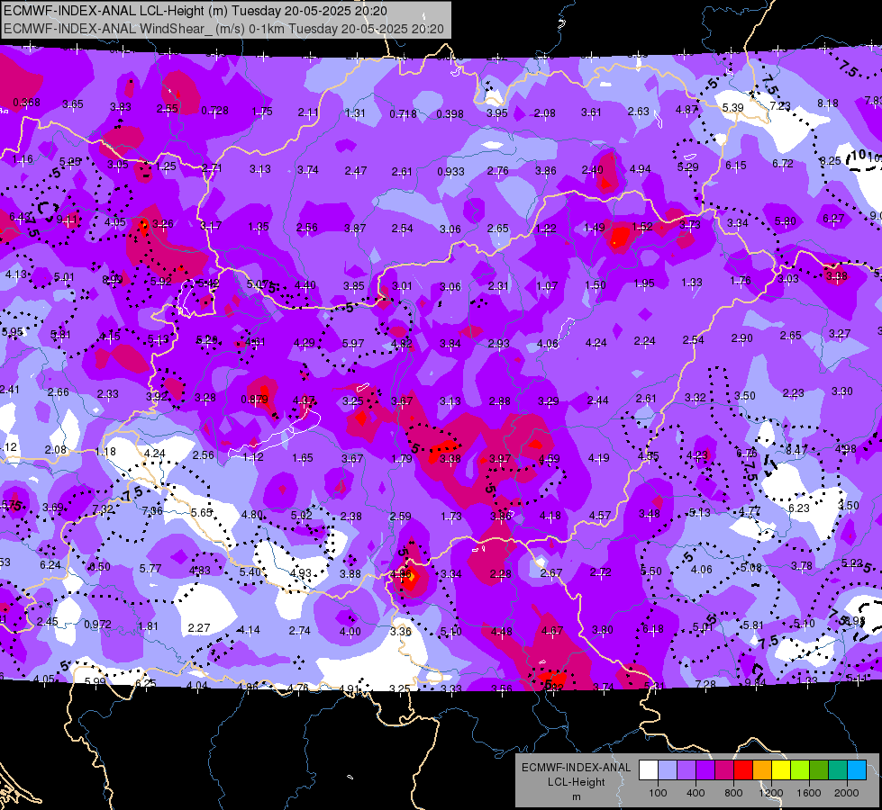Viewport: 882px width, 810px height.
Task: Click the wind shear value 8.18
Action: (x=828, y=103)
